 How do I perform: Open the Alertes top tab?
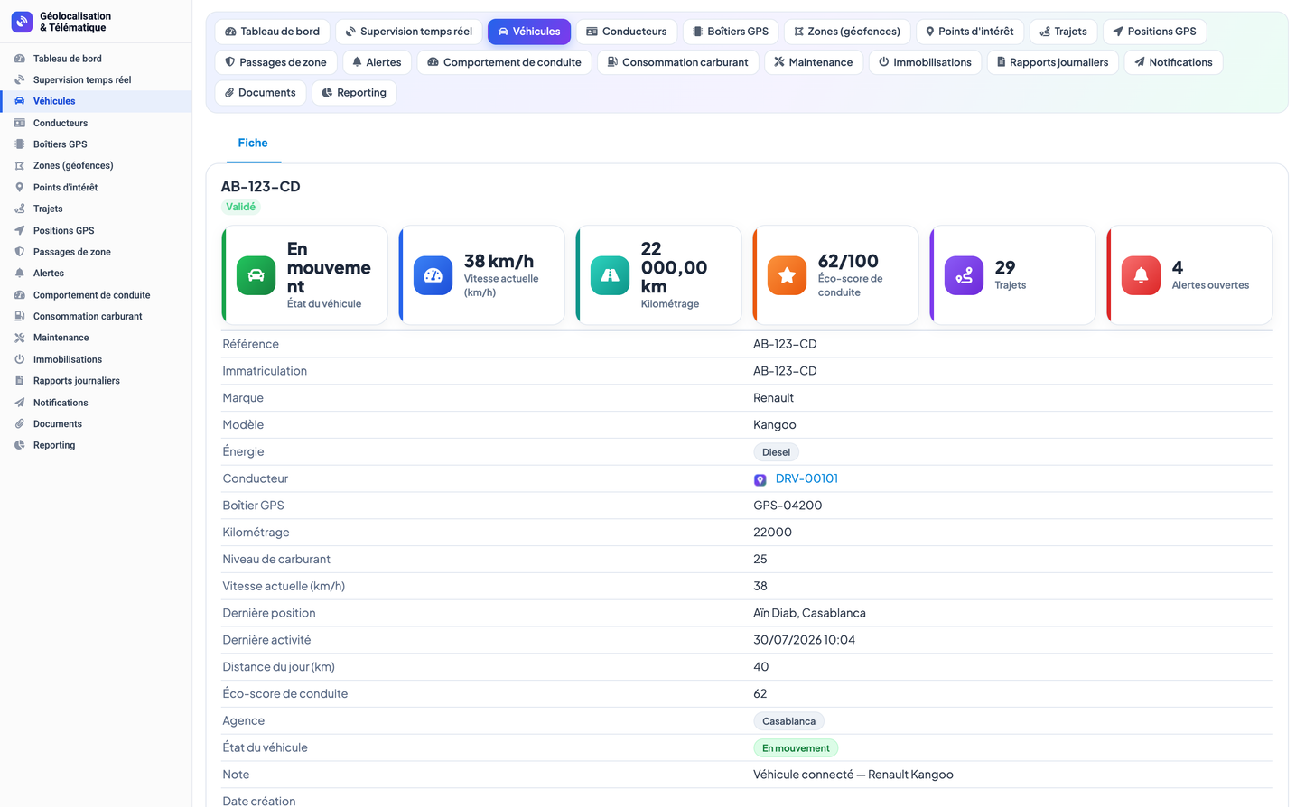pos(378,62)
